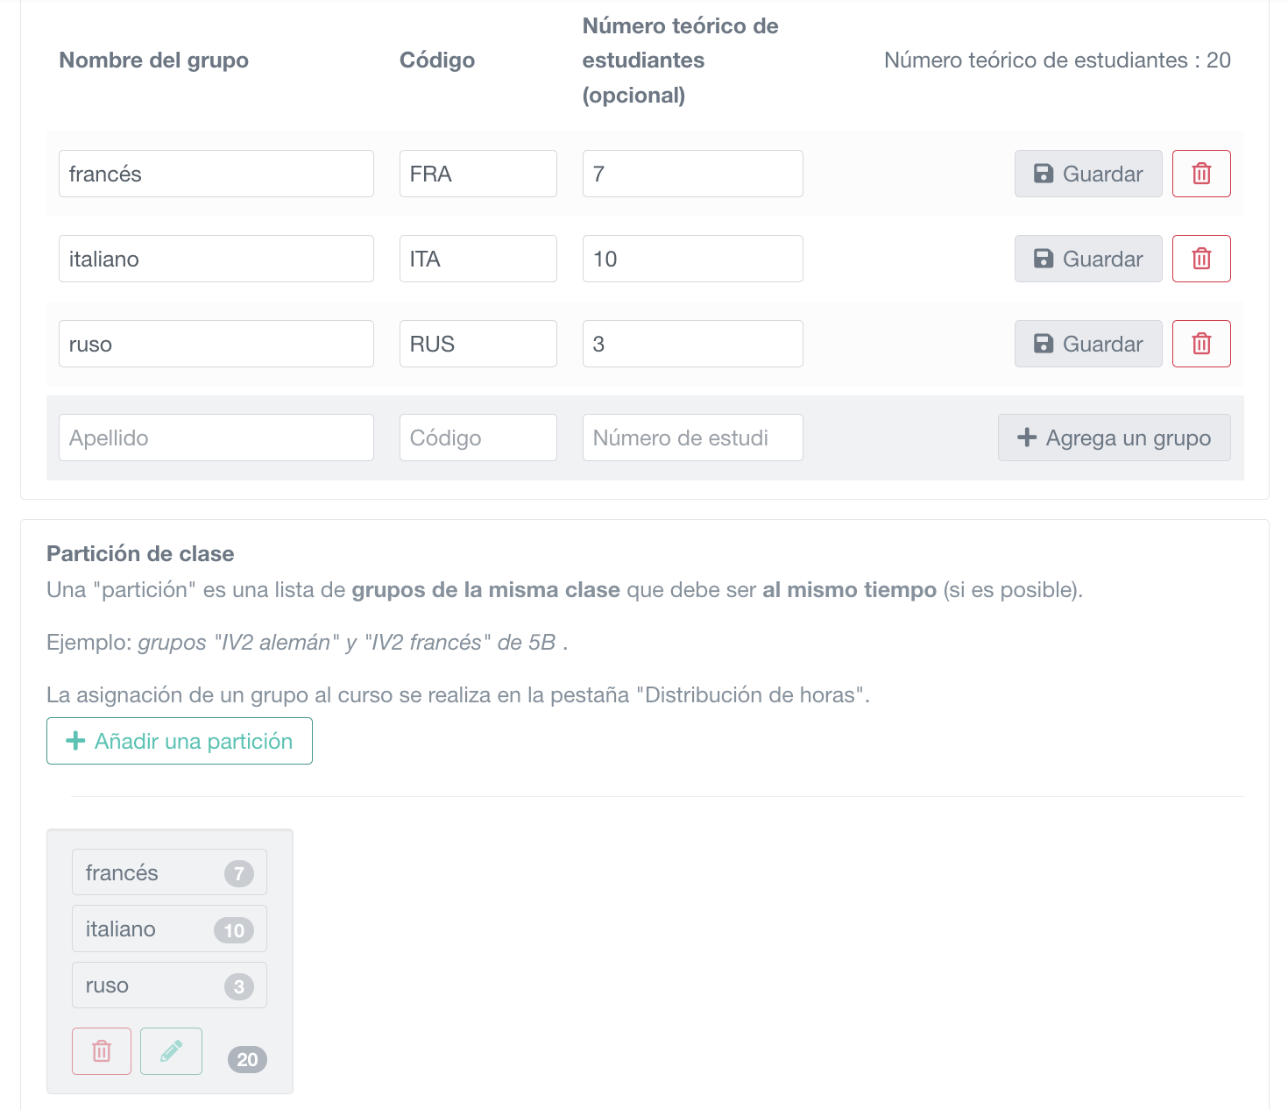The image size is (1288, 1110).
Task: Save the francés group
Action: point(1087,174)
